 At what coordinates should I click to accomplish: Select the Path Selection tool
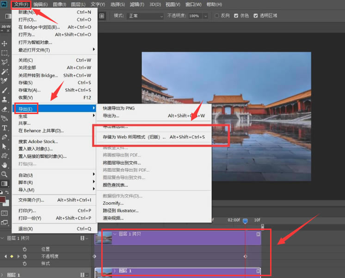click(5, 146)
